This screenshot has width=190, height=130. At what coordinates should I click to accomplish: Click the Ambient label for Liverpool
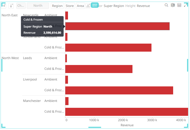[51, 79]
